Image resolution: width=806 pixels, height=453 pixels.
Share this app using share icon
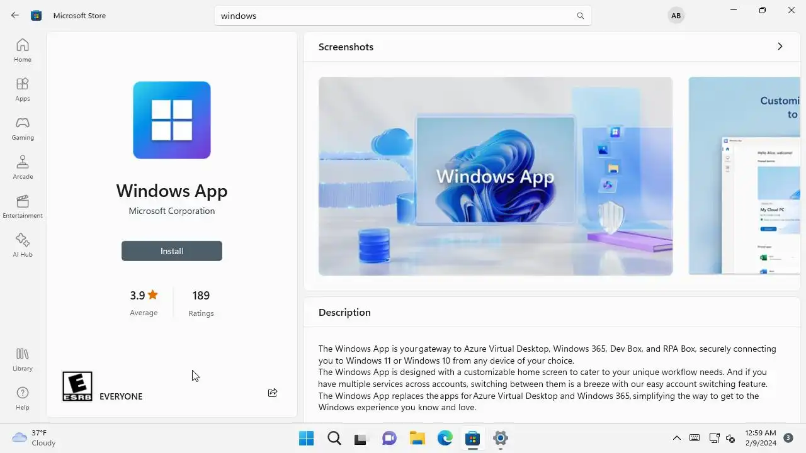[273, 393]
